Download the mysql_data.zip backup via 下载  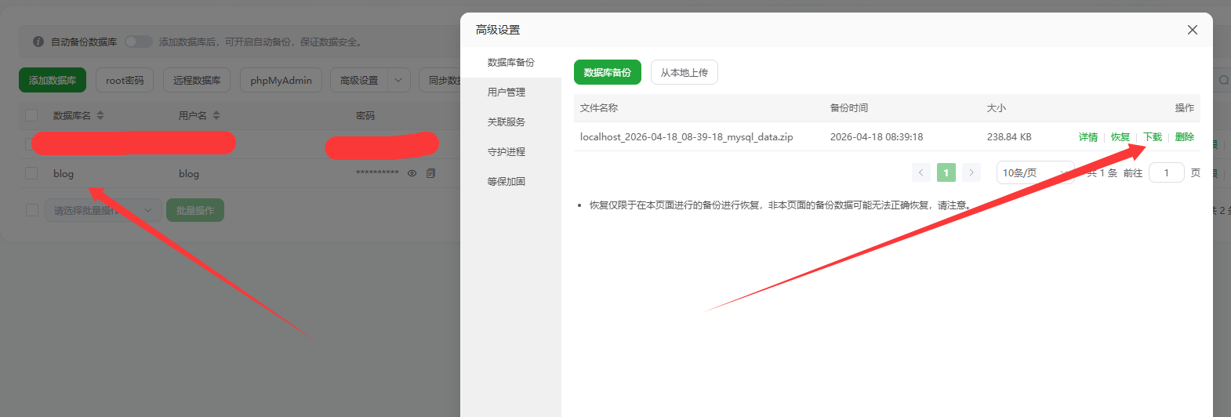(1153, 137)
